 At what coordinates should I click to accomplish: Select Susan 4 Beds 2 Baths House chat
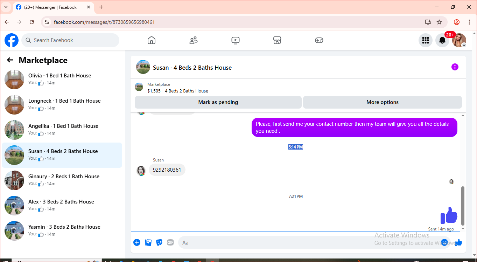pyautogui.click(x=62, y=155)
